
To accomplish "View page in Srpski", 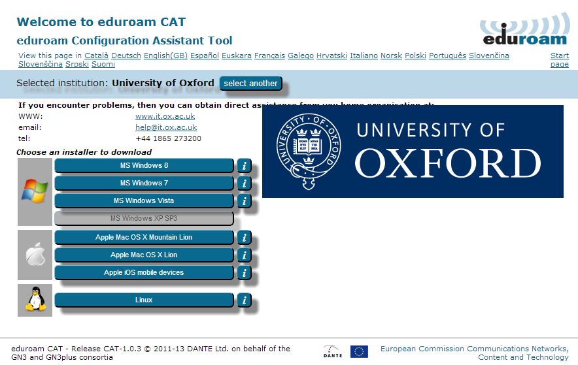I will click(77, 64).
